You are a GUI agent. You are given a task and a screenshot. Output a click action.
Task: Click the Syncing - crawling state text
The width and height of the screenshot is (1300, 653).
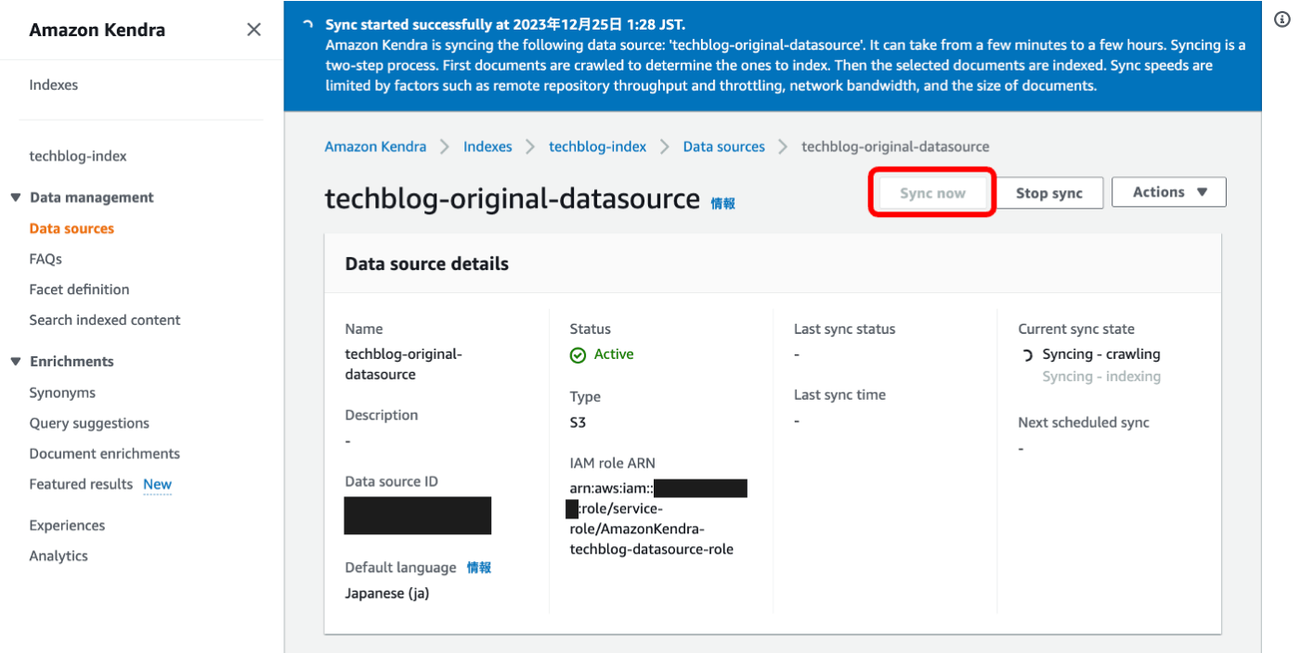click(1101, 354)
